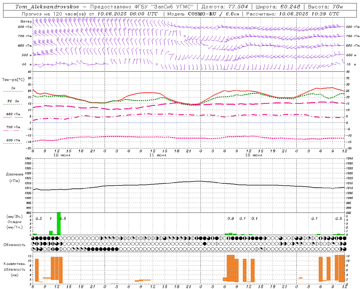
Task: Click the Ветер wind panel label
Action: coord(26,21)
